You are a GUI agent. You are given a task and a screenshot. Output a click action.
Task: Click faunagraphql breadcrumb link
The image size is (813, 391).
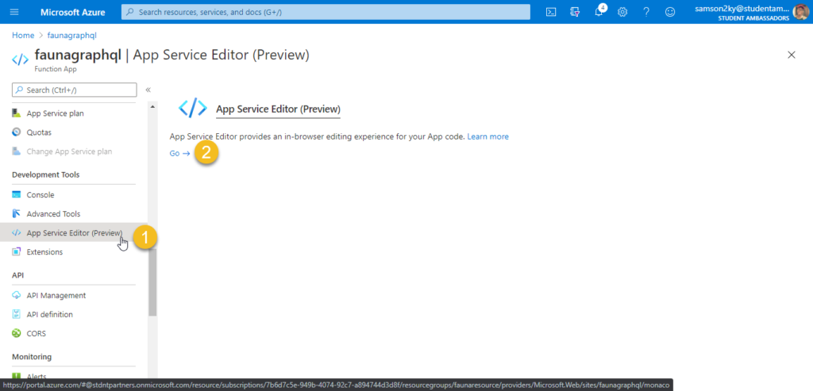click(72, 35)
